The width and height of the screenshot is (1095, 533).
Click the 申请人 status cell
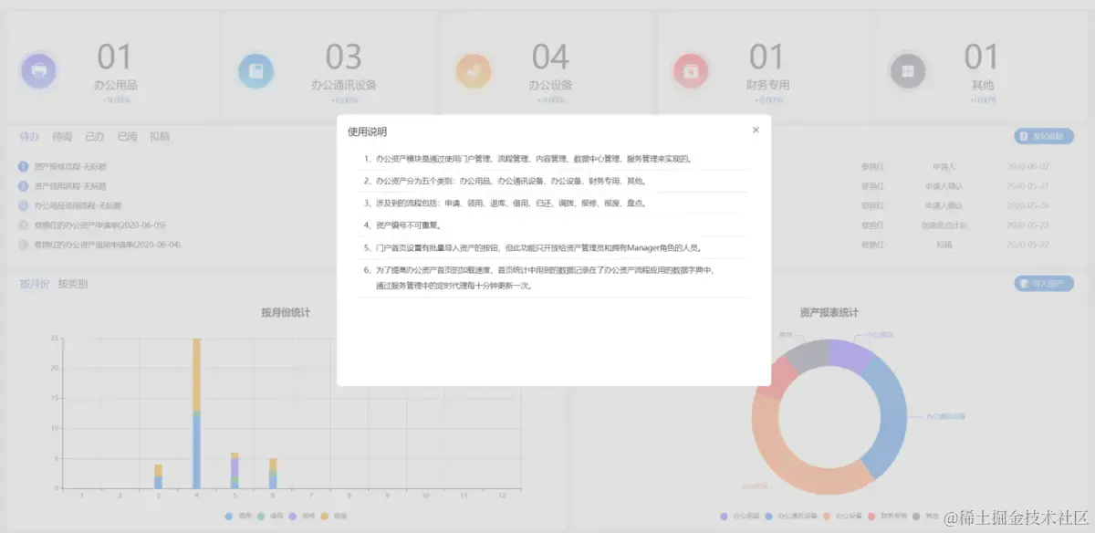[x=944, y=167]
